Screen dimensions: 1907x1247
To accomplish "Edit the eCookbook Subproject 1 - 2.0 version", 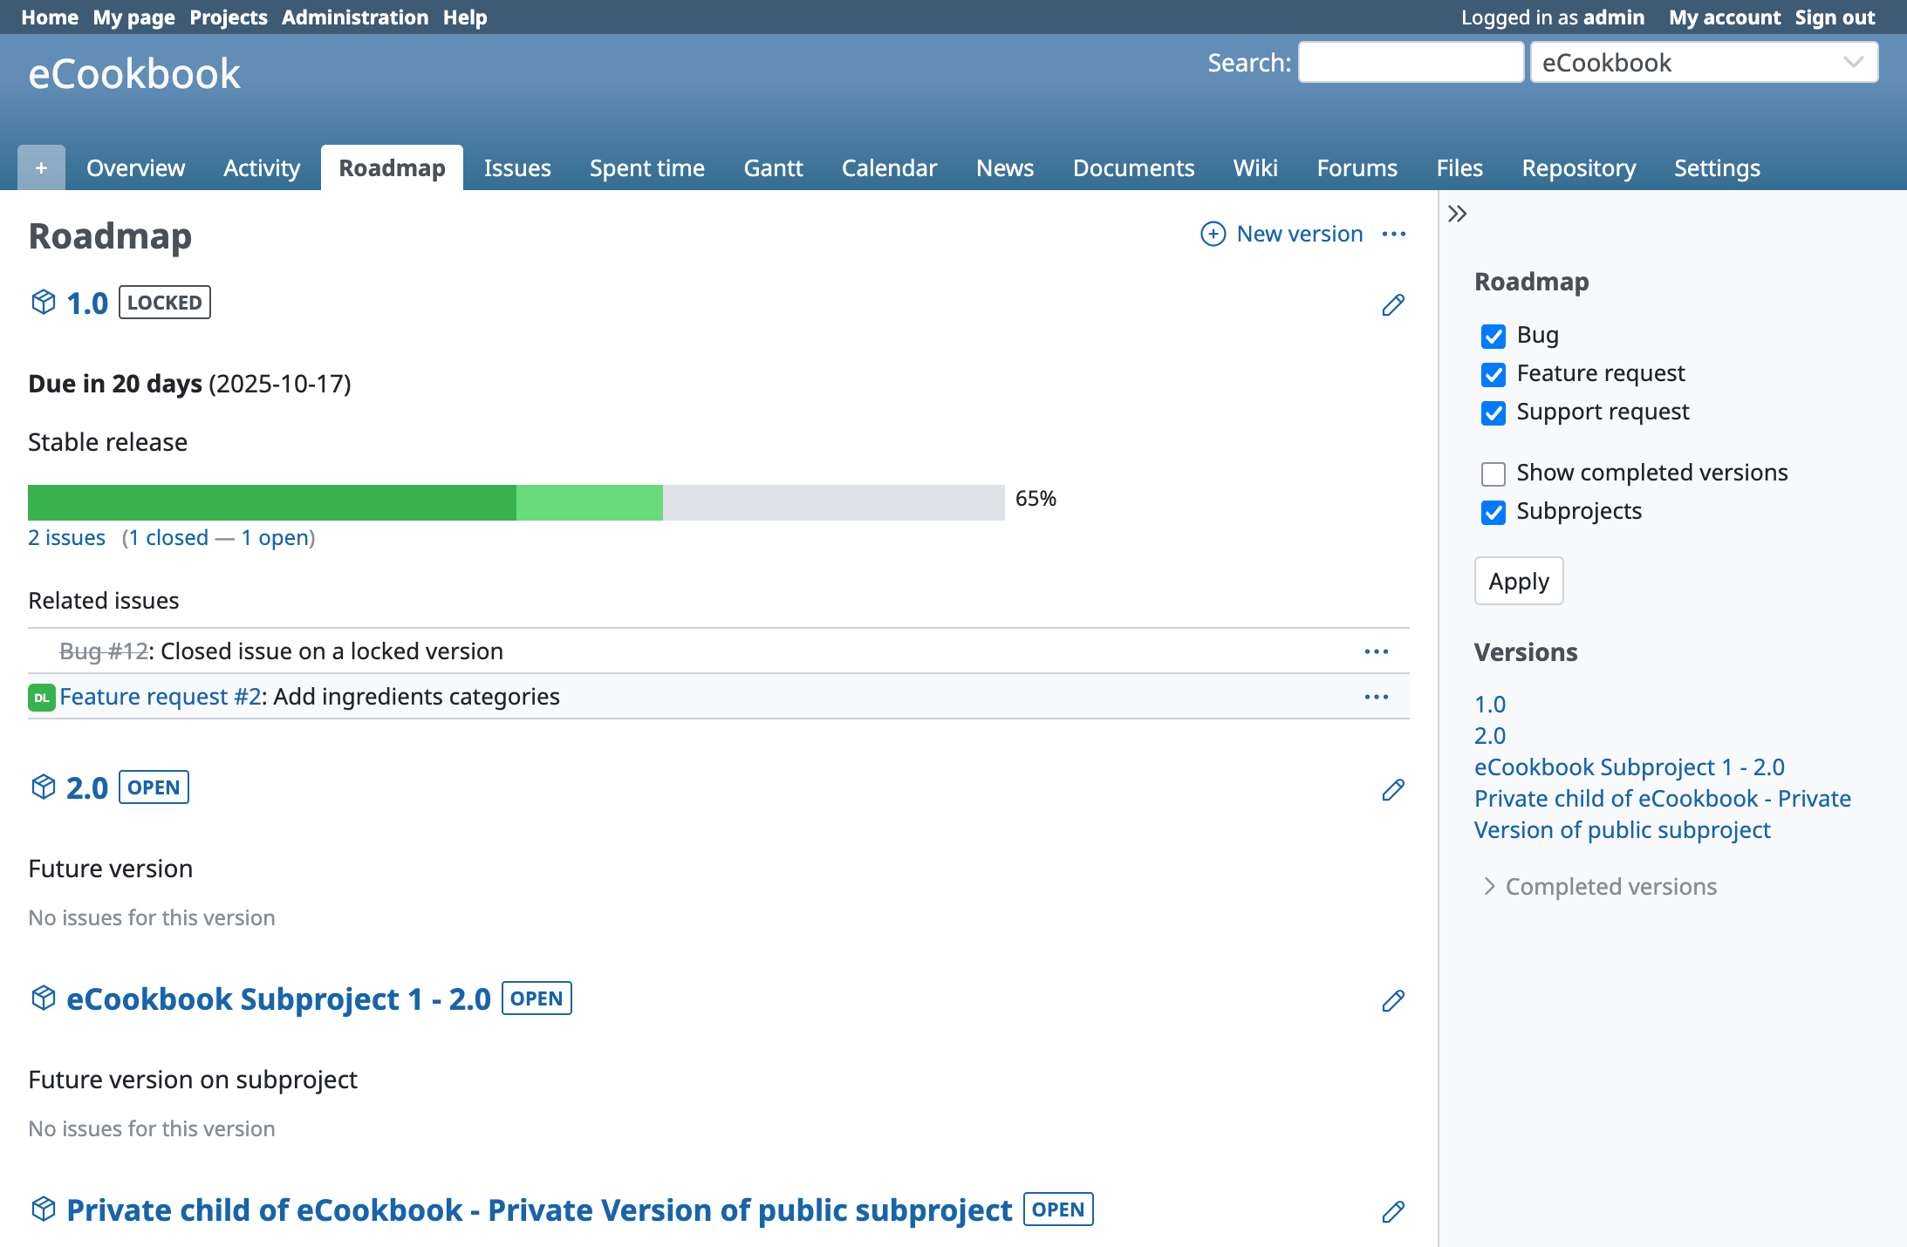I will (x=1393, y=1000).
